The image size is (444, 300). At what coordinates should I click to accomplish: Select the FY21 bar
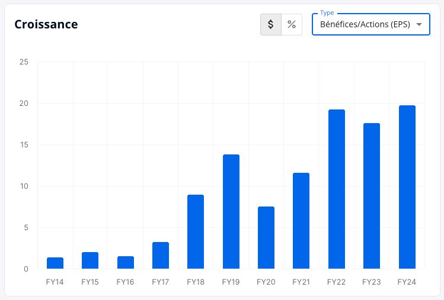click(301, 221)
